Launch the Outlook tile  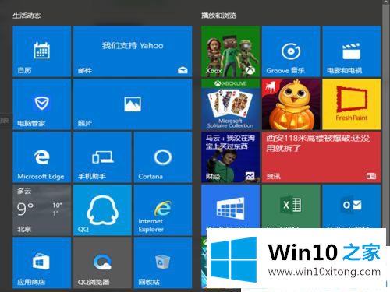(x=352, y=206)
